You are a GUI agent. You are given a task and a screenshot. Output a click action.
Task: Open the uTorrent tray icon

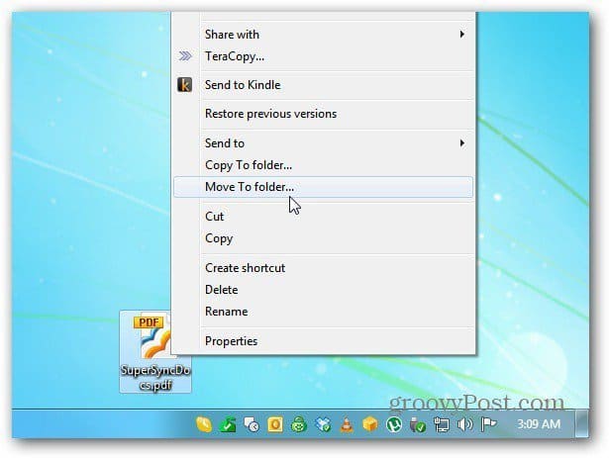[394, 424]
